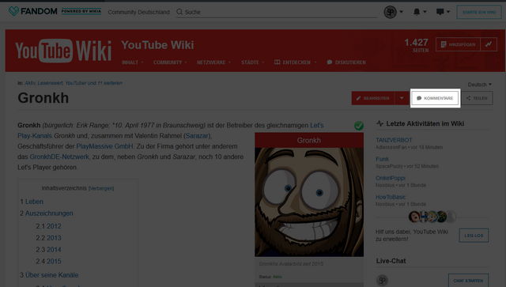Open the COMMUNITY menu

(170, 62)
